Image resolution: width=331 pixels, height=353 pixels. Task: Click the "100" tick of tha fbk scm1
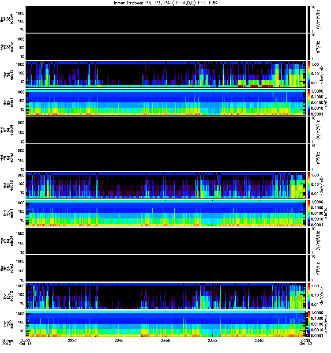[21, 101]
